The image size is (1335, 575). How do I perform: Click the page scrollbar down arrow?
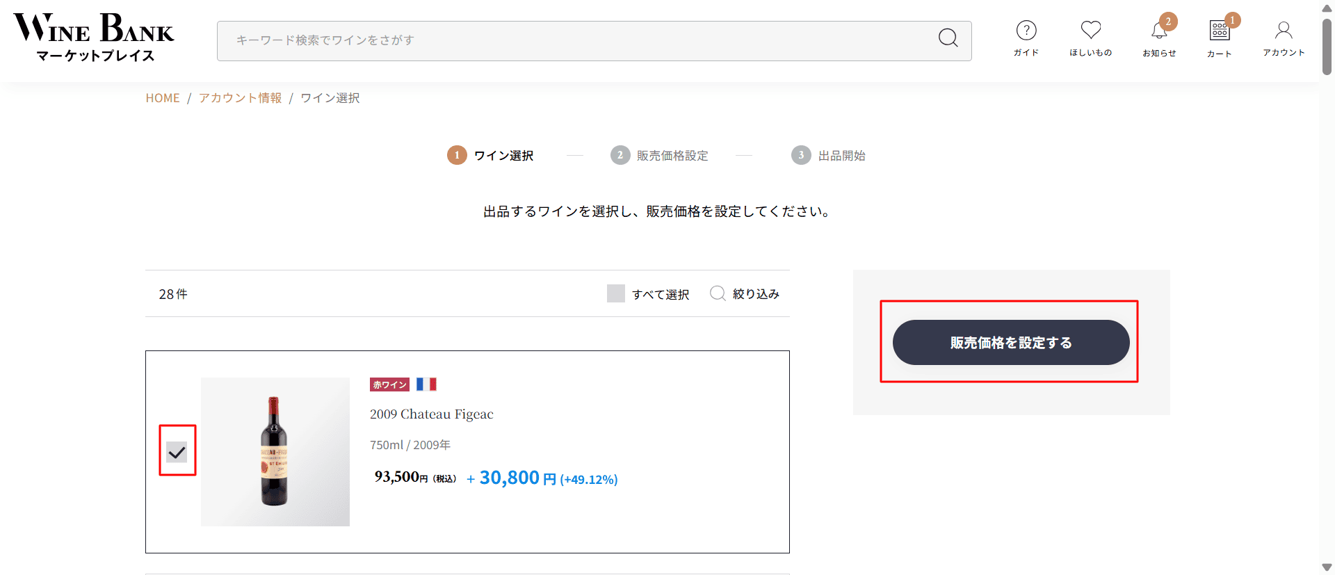[1327, 567]
